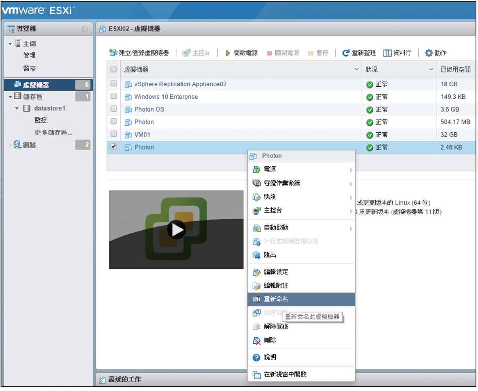Click the Networking icon (網路) in the navigator
Viewport: 478px width, 391px height.
(18, 145)
